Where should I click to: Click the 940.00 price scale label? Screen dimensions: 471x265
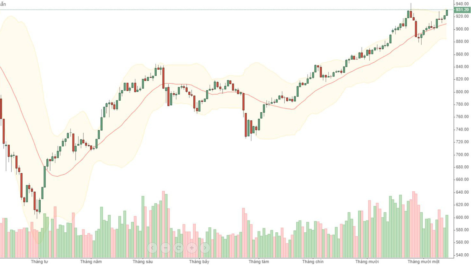click(x=462, y=4)
